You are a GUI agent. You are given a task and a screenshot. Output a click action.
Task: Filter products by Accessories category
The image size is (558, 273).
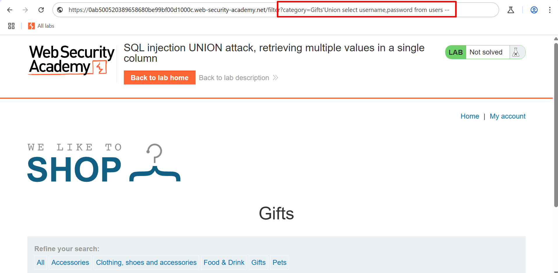[70, 263]
